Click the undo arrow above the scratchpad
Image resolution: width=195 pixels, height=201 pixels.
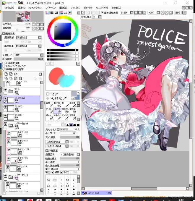(48, 64)
